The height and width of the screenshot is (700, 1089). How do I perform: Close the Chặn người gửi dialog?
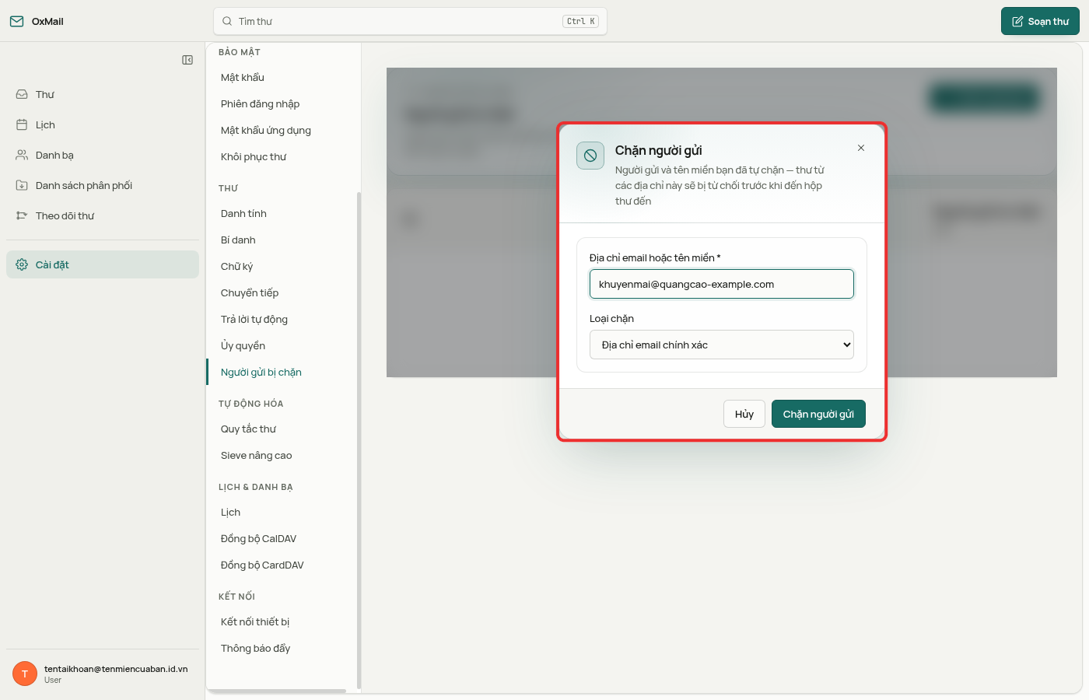(x=861, y=148)
